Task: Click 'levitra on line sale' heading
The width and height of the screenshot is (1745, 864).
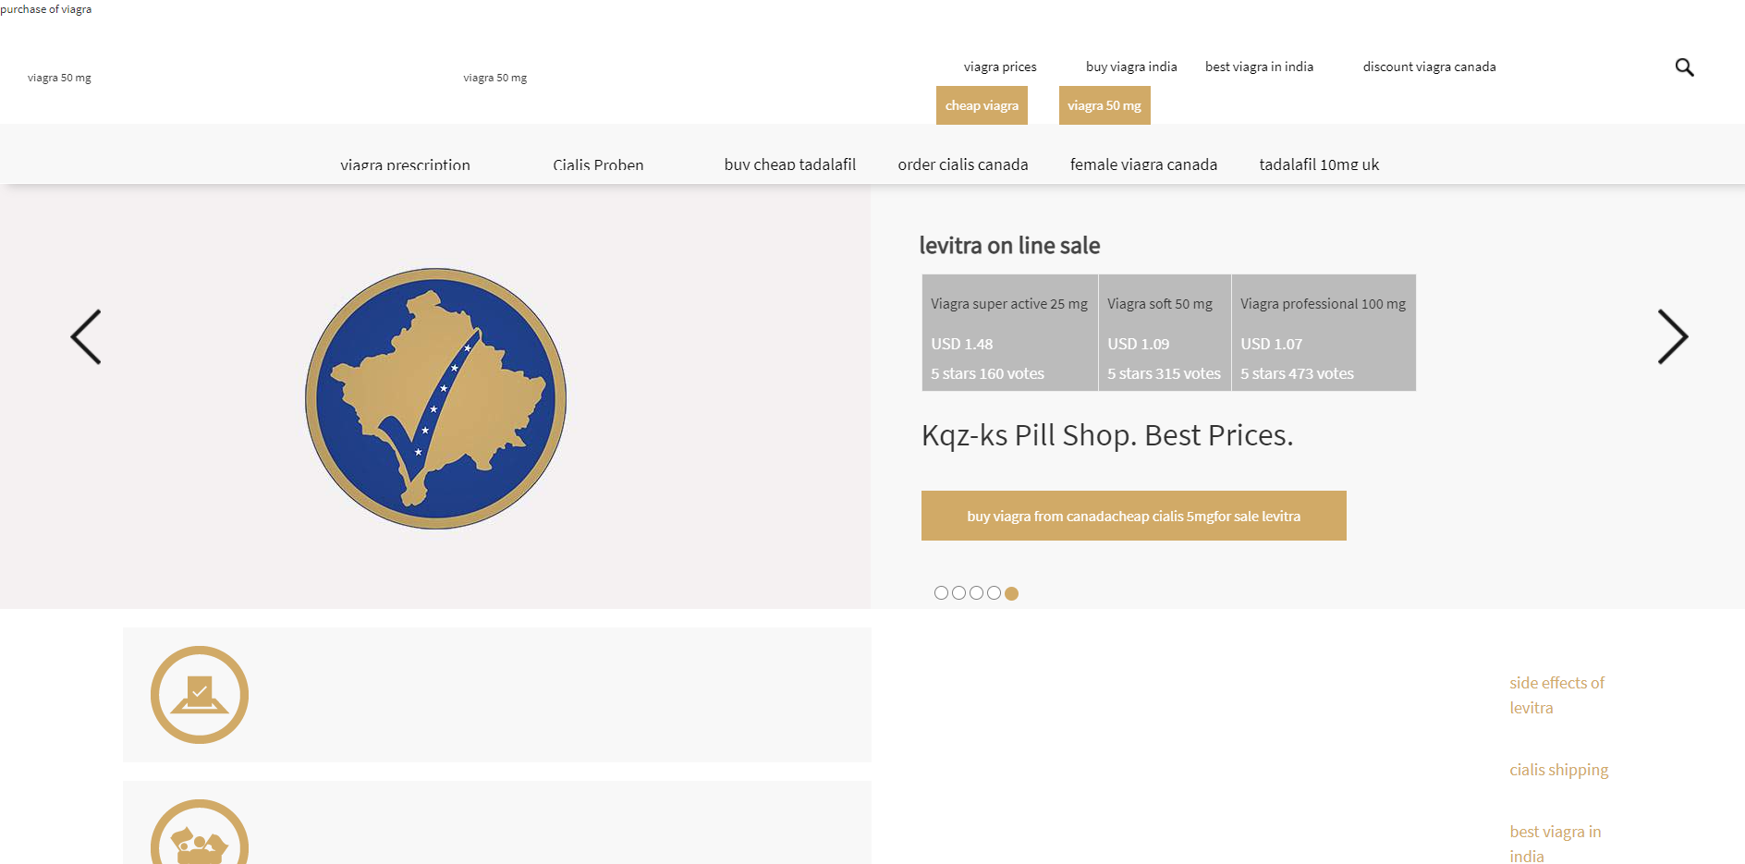Action: tap(1009, 246)
